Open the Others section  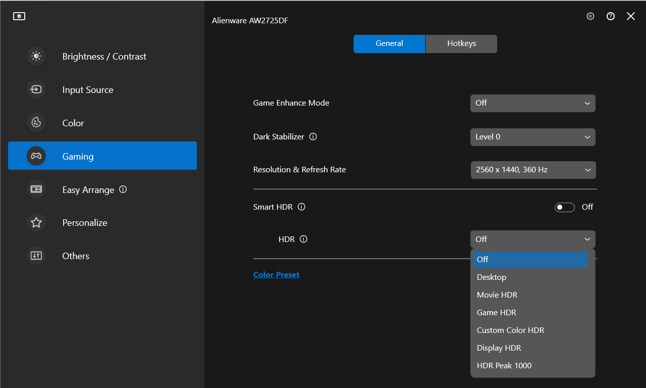click(x=102, y=256)
